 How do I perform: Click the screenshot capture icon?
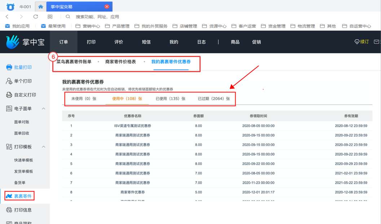[x=50, y=17]
